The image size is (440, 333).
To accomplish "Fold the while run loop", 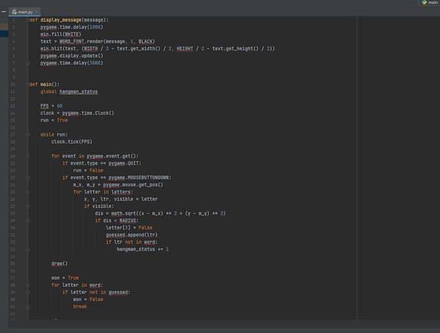I will (x=27, y=135).
